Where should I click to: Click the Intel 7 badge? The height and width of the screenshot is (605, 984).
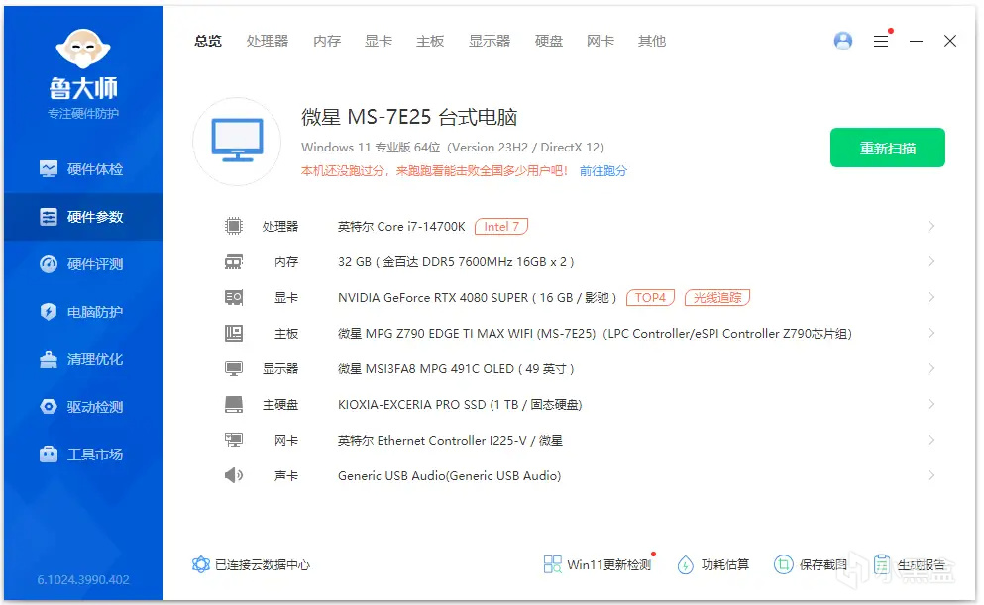pos(501,226)
